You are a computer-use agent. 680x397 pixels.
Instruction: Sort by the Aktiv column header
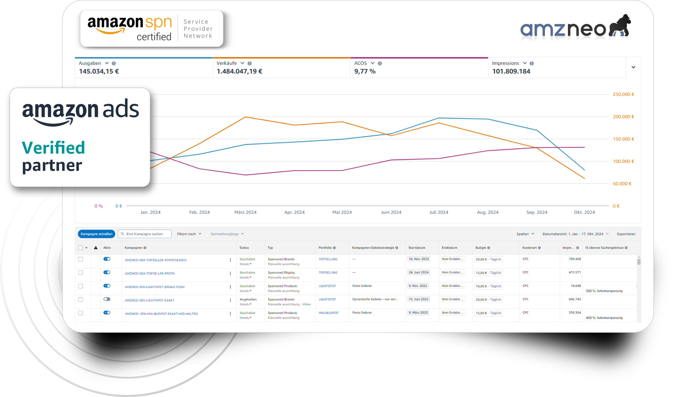(107, 248)
